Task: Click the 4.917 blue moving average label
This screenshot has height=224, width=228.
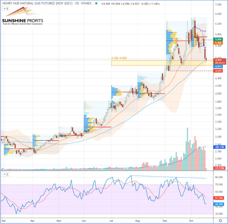Action: pos(218,67)
